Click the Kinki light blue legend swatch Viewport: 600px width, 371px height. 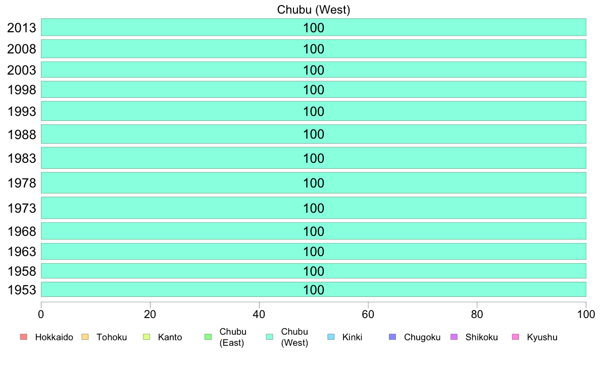coord(331,337)
